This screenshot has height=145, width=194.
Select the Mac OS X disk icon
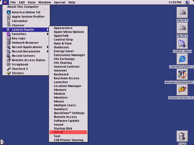[x=182, y=28]
